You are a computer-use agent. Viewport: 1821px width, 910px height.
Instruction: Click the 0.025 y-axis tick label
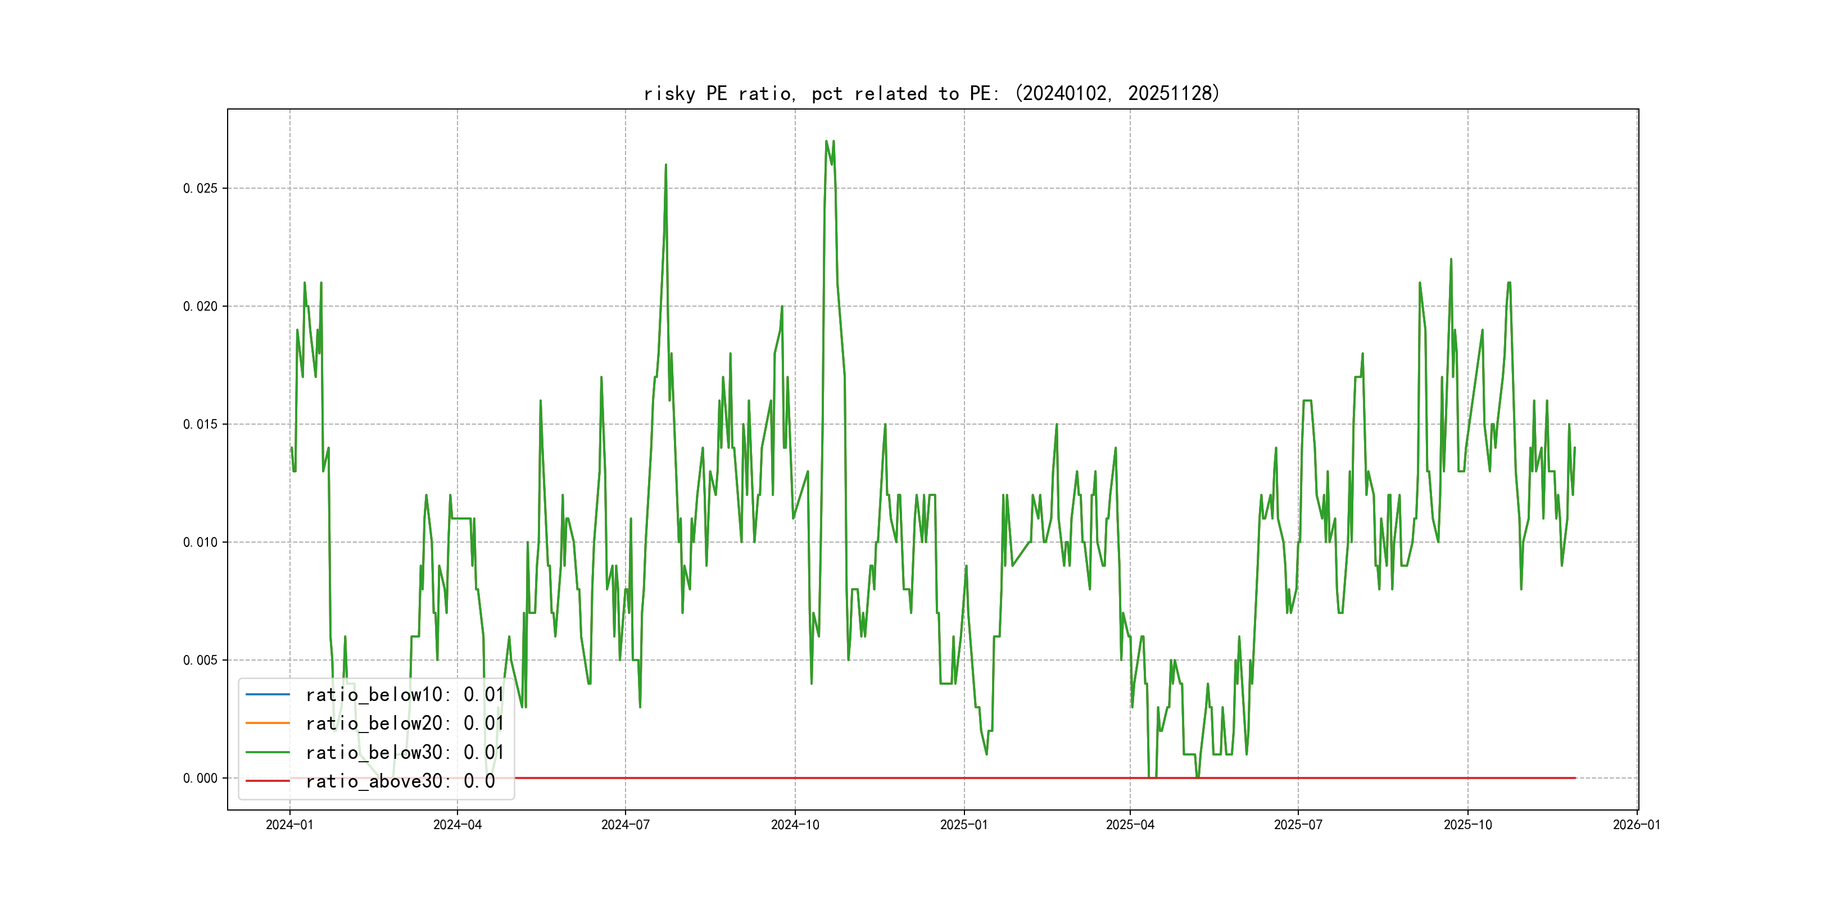[x=200, y=188]
